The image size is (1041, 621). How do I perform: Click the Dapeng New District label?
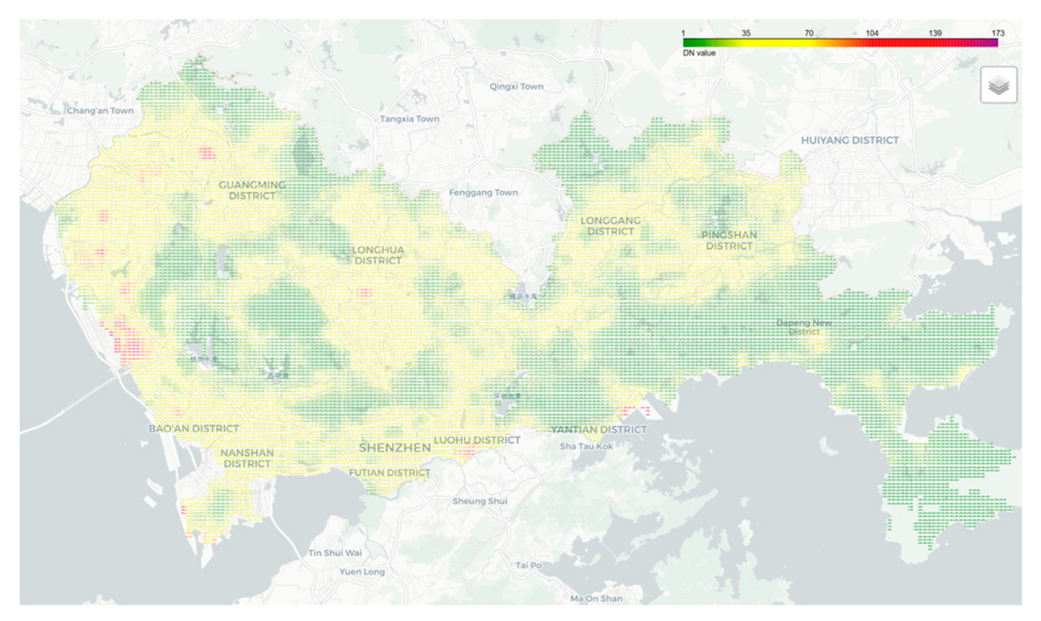804,327
